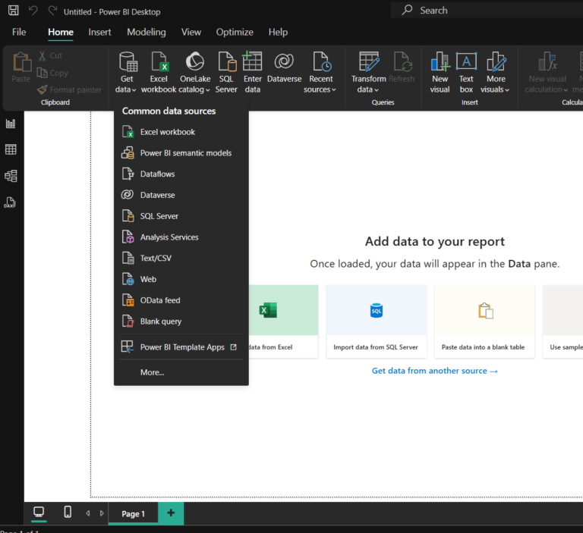Choose OData feed data source

tap(181, 300)
